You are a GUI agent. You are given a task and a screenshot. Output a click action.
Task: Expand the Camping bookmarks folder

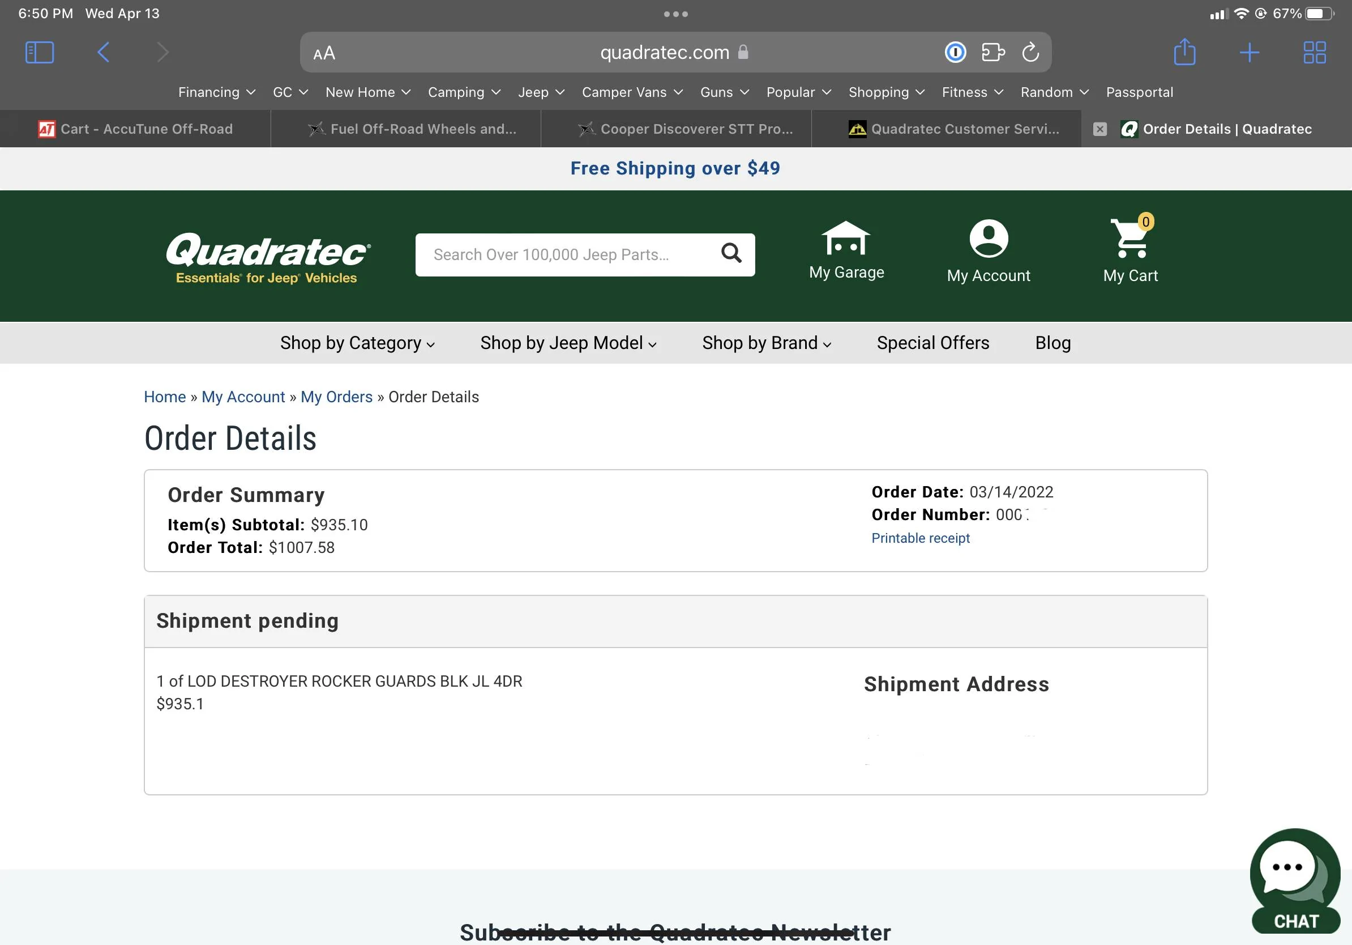464,92
